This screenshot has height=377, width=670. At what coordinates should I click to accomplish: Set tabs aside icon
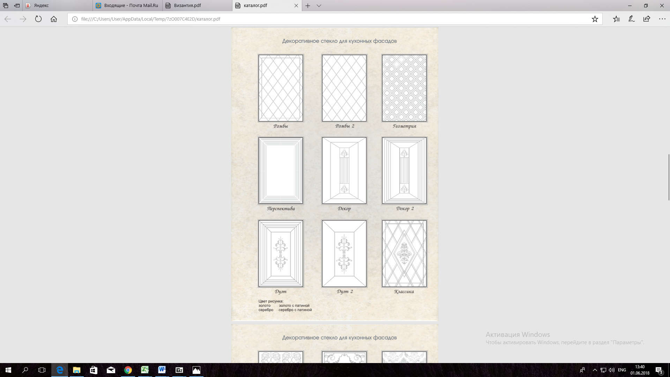pyautogui.click(x=17, y=6)
